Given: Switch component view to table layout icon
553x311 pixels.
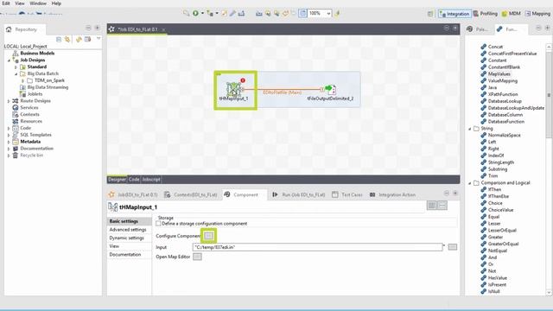Looking at the screenshot, I should pyautogui.click(x=432, y=206).
